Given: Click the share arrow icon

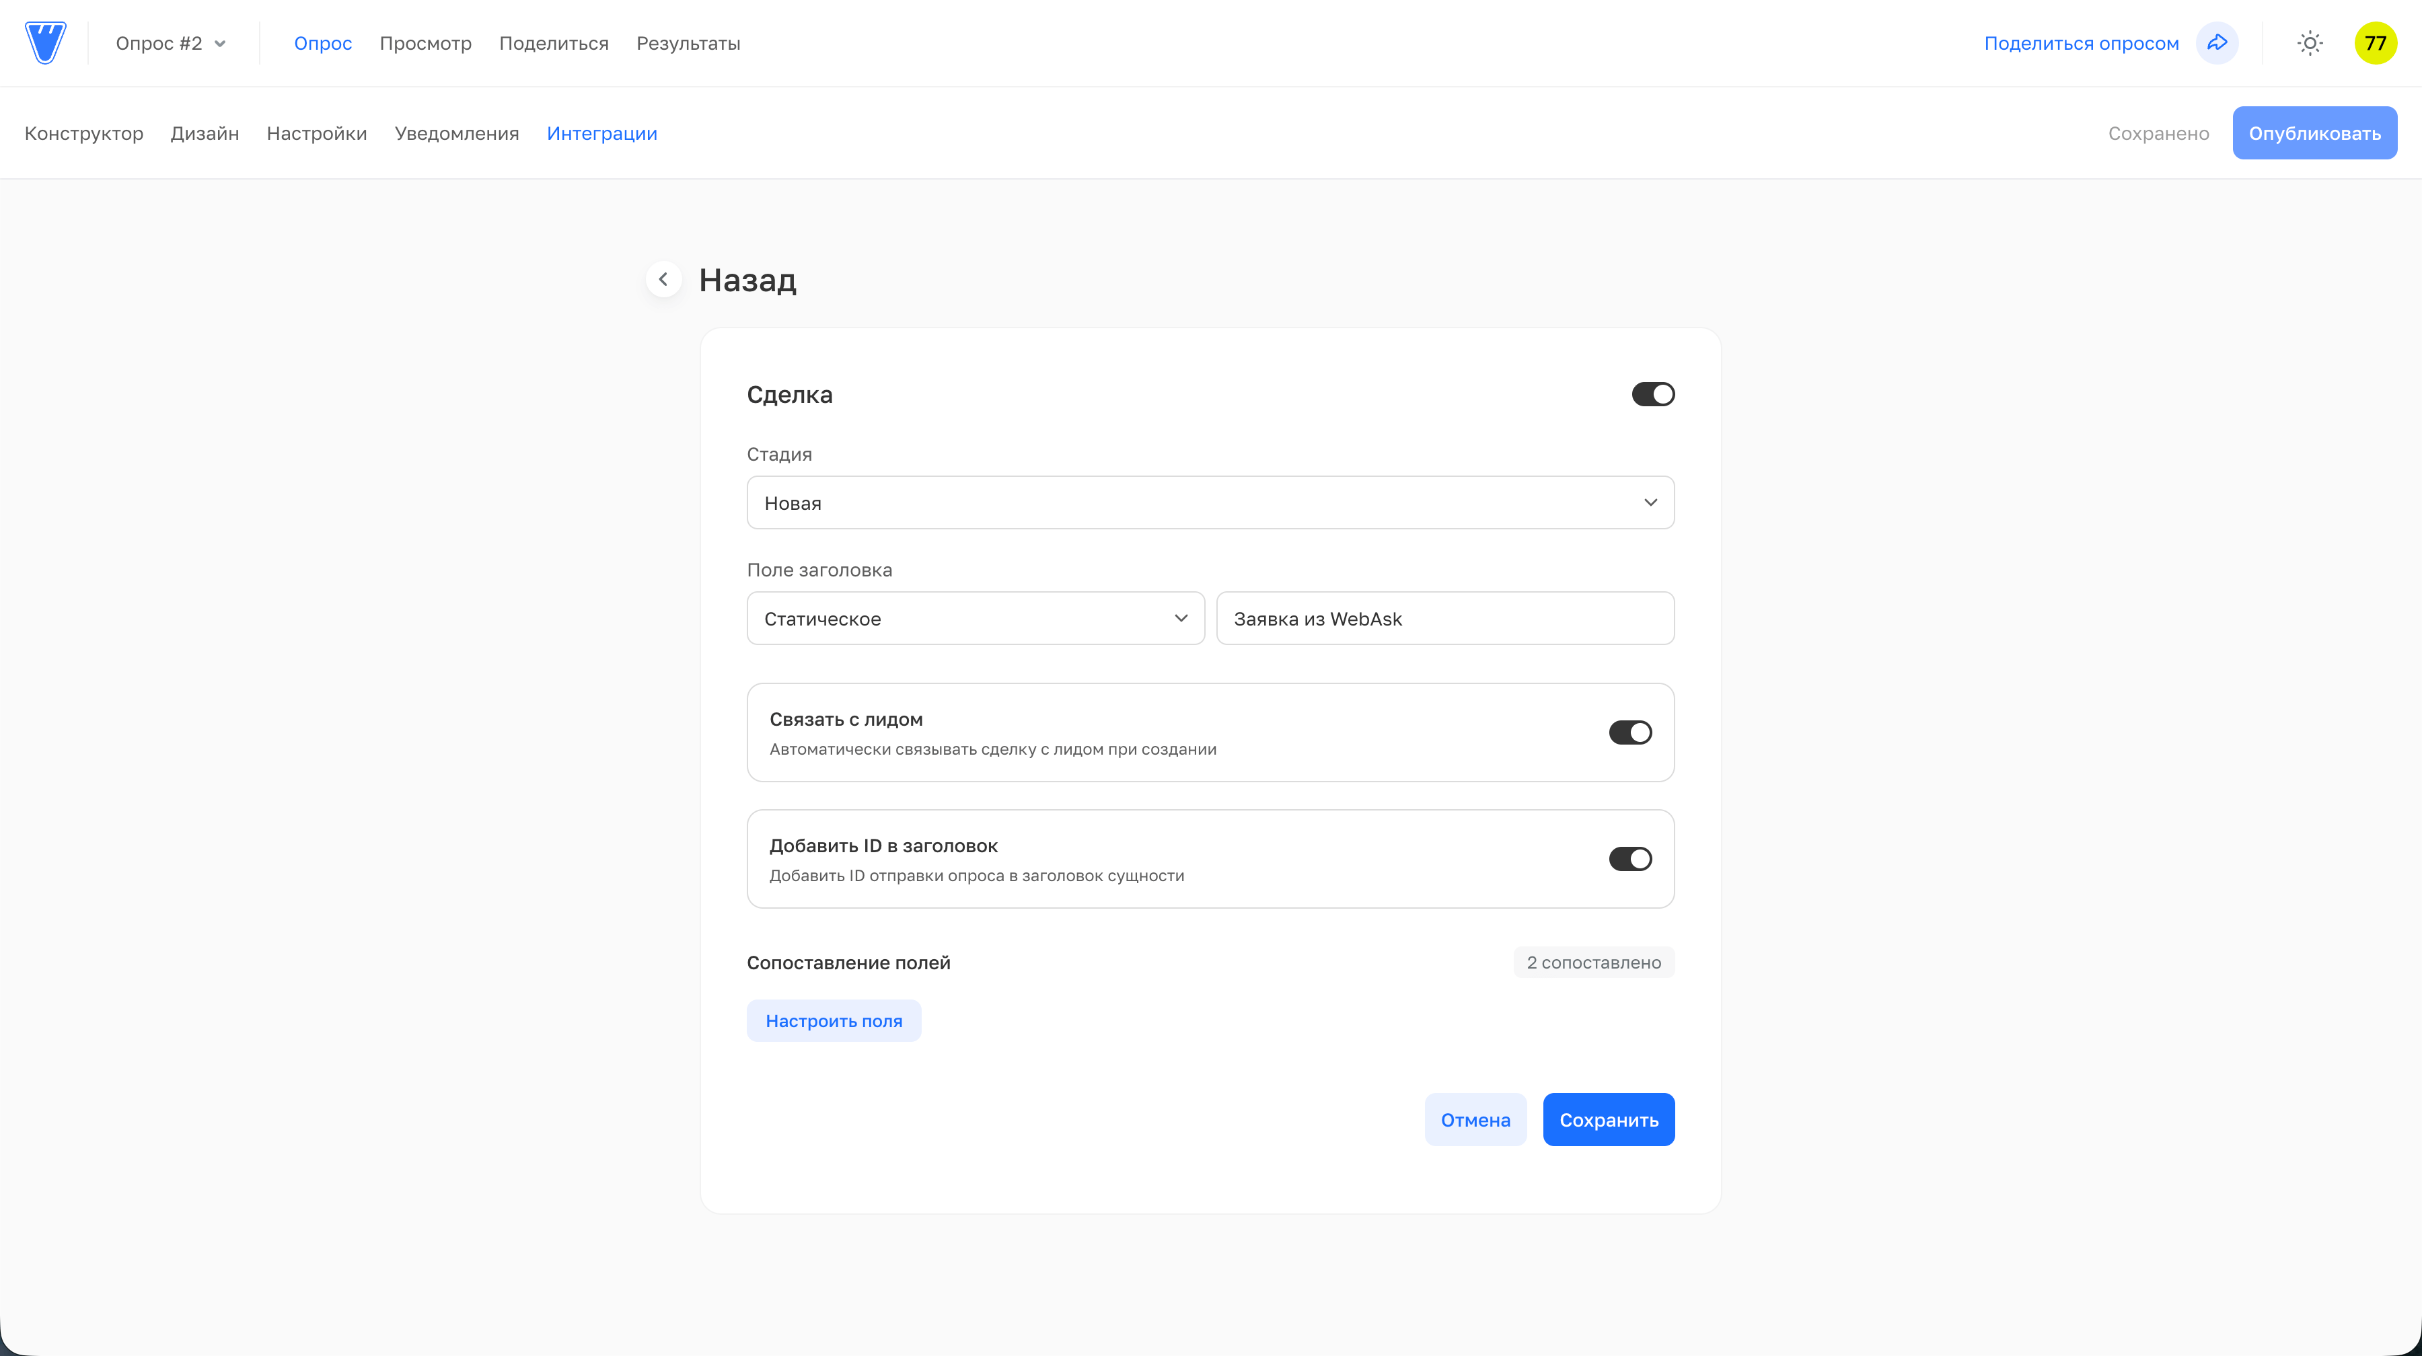Looking at the screenshot, I should coord(2217,43).
